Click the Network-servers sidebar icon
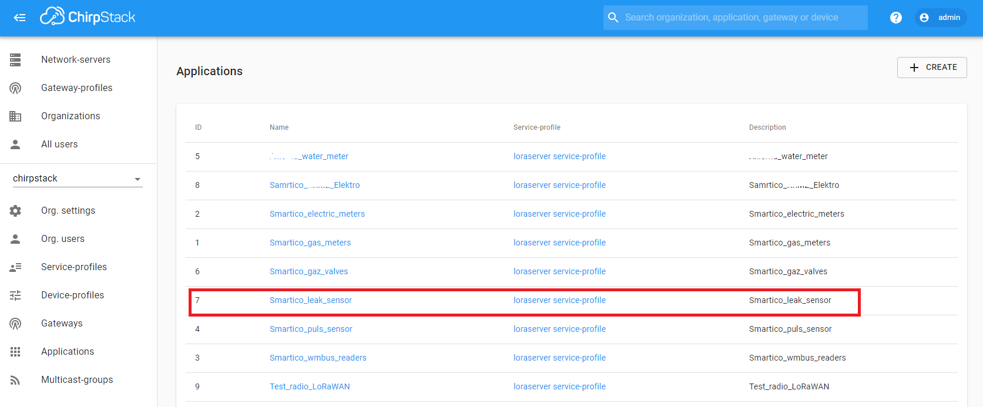The image size is (983, 407). 15,60
